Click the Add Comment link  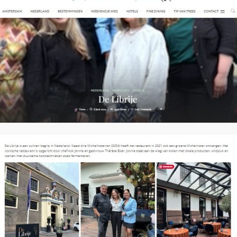pos(143,109)
